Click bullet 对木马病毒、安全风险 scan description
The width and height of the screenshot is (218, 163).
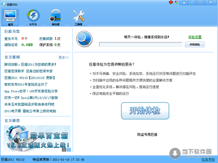tap(143, 74)
